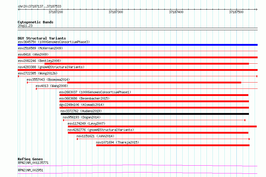Click ruler position 37187200
The height and width of the screenshot is (177, 266).
coord(56,12)
